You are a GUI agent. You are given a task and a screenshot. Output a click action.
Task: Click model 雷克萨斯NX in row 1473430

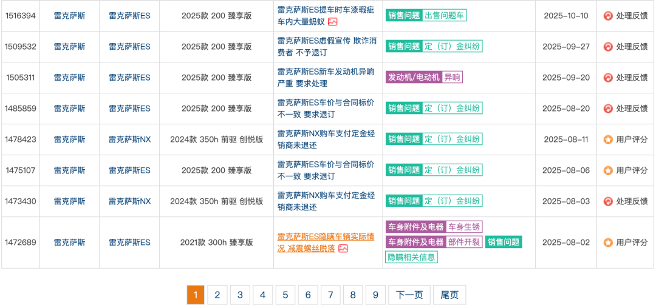coord(129,201)
